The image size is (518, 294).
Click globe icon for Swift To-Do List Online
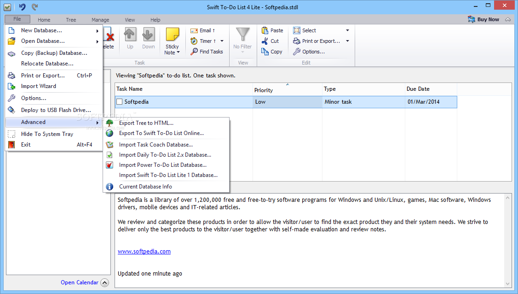pos(109,133)
